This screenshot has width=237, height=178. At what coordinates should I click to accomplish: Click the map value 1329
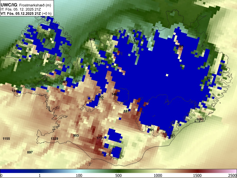click(54, 139)
